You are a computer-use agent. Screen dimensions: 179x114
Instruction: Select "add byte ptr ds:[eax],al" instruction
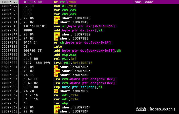click(78, 30)
